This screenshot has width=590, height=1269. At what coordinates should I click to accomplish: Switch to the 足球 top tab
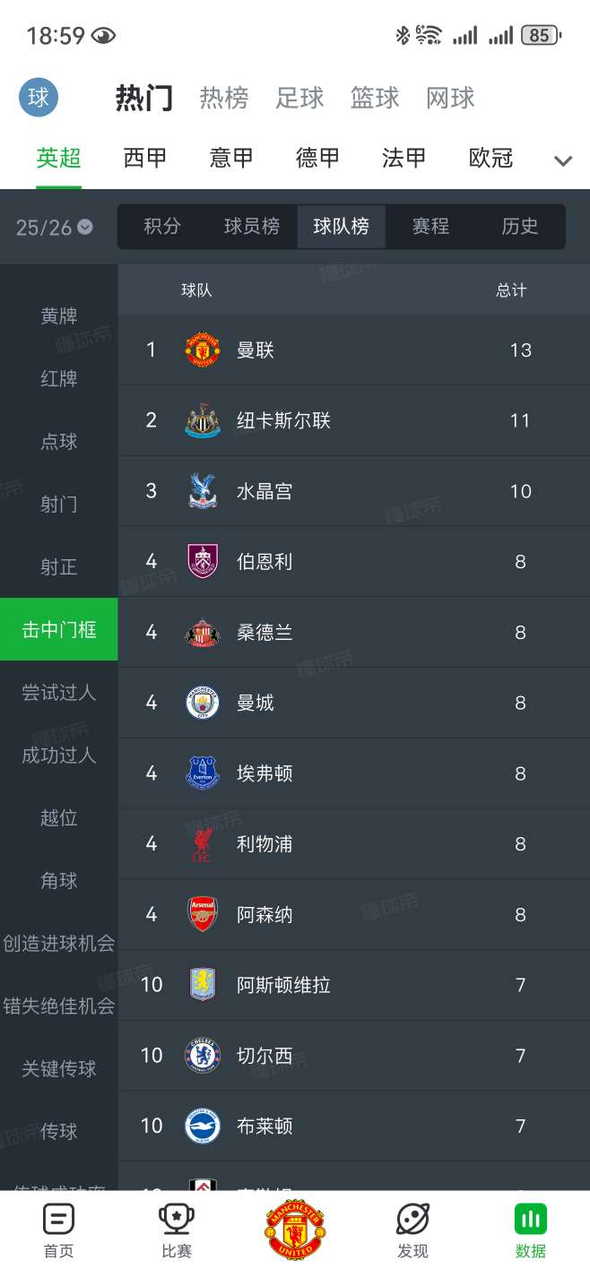point(299,98)
